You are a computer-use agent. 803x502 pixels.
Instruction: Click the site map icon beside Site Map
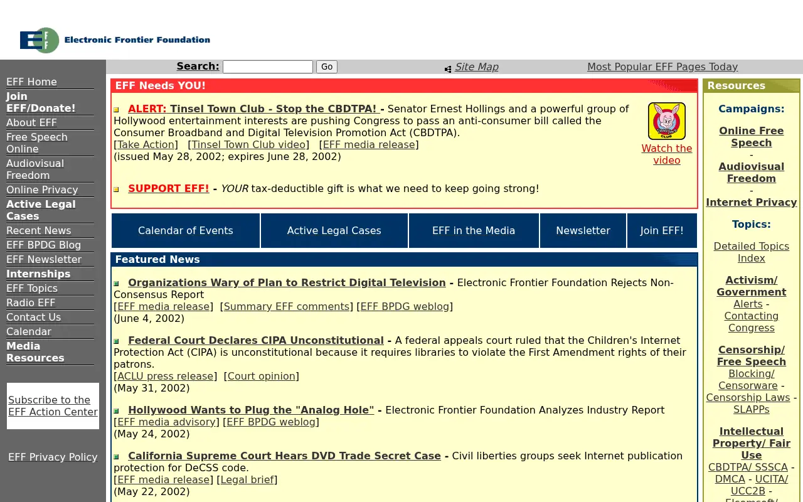pyautogui.click(x=448, y=69)
